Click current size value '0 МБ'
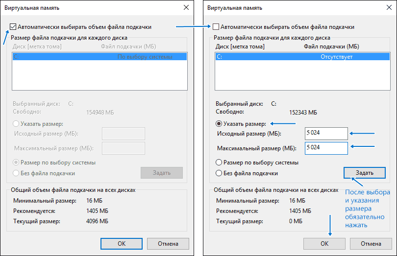This screenshot has width=397, height=256. (x=296, y=221)
